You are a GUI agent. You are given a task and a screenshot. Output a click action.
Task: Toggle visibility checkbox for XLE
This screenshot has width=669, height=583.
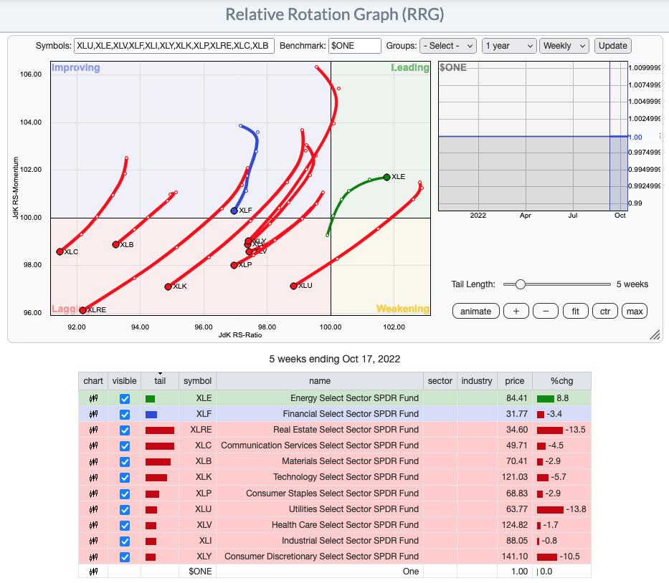pos(125,398)
